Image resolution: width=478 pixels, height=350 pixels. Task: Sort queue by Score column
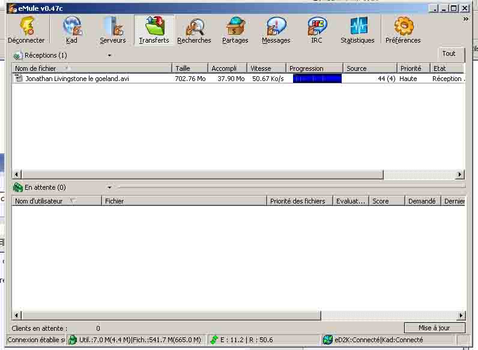click(x=387, y=201)
